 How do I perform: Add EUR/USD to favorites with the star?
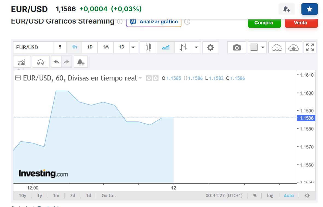click(309, 9)
